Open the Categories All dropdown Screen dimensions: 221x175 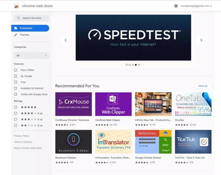pyautogui.click(x=31, y=56)
